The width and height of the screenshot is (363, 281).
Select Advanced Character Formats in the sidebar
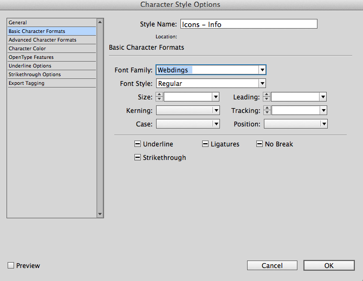pyautogui.click(x=42, y=40)
